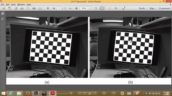Go to previous page with up arrow
The width and height of the screenshot is (172, 96).
point(48,8)
